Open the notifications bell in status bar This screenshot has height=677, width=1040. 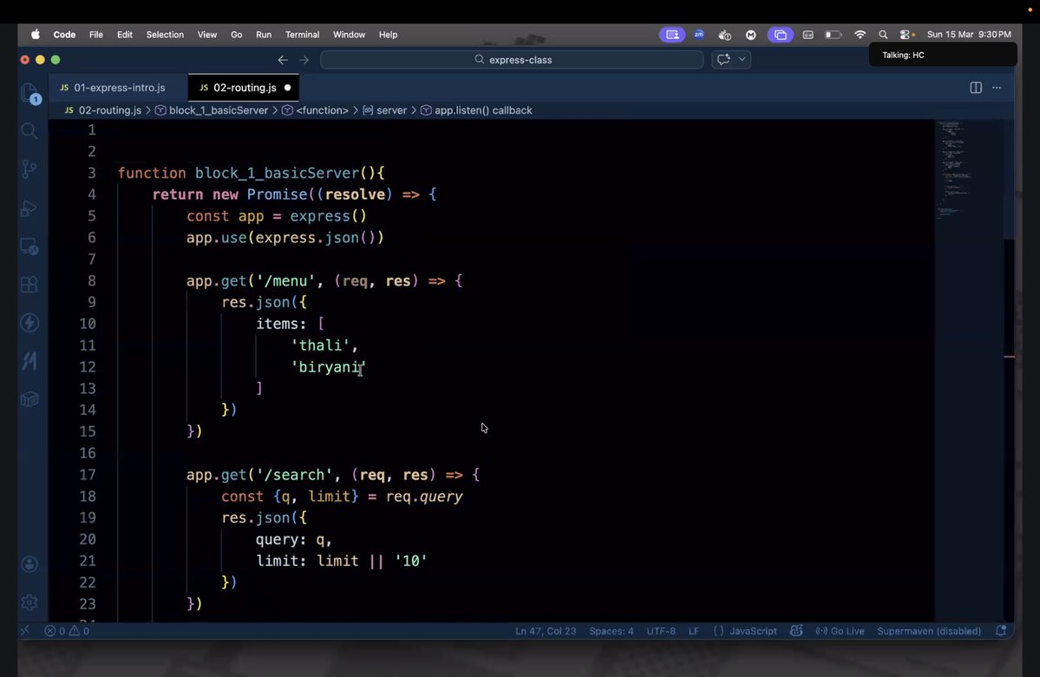pyautogui.click(x=1002, y=631)
